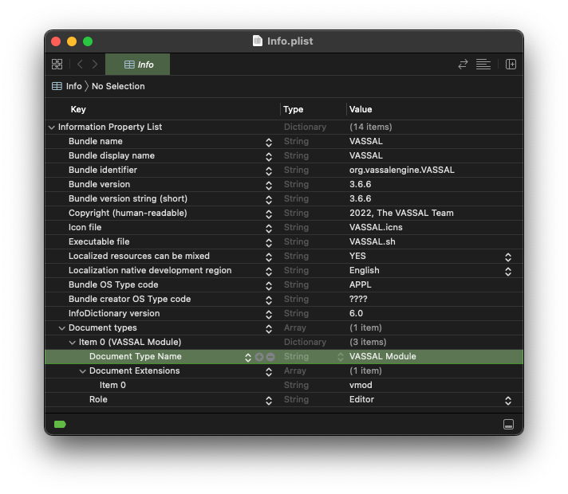Open key stepper for Document Extensions

pos(269,371)
